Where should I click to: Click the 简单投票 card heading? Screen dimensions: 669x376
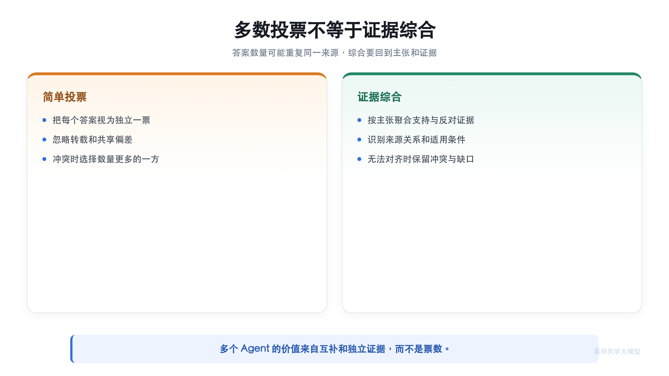tap(65, 97)
